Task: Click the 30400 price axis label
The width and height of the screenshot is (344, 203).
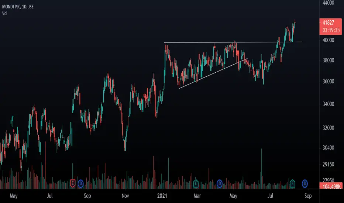Action: [328, 148]
